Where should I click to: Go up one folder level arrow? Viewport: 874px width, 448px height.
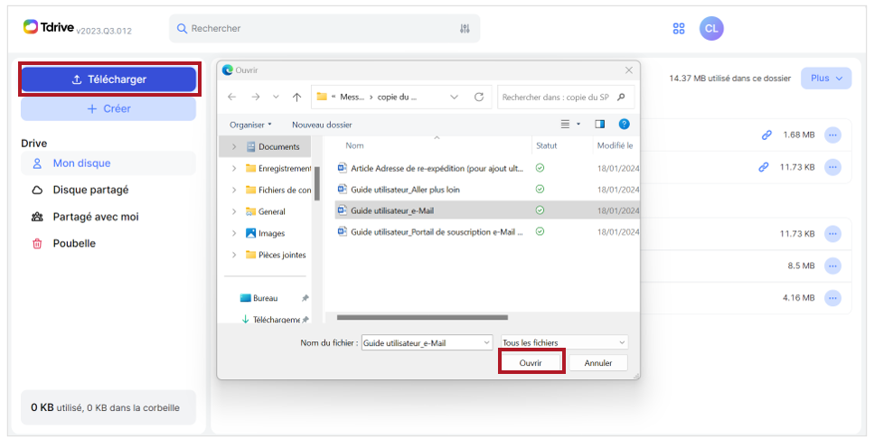[x=296, y=97]
